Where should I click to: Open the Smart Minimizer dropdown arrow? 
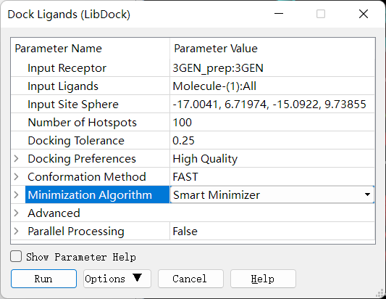pyautogui.click(x=367, y=194)
